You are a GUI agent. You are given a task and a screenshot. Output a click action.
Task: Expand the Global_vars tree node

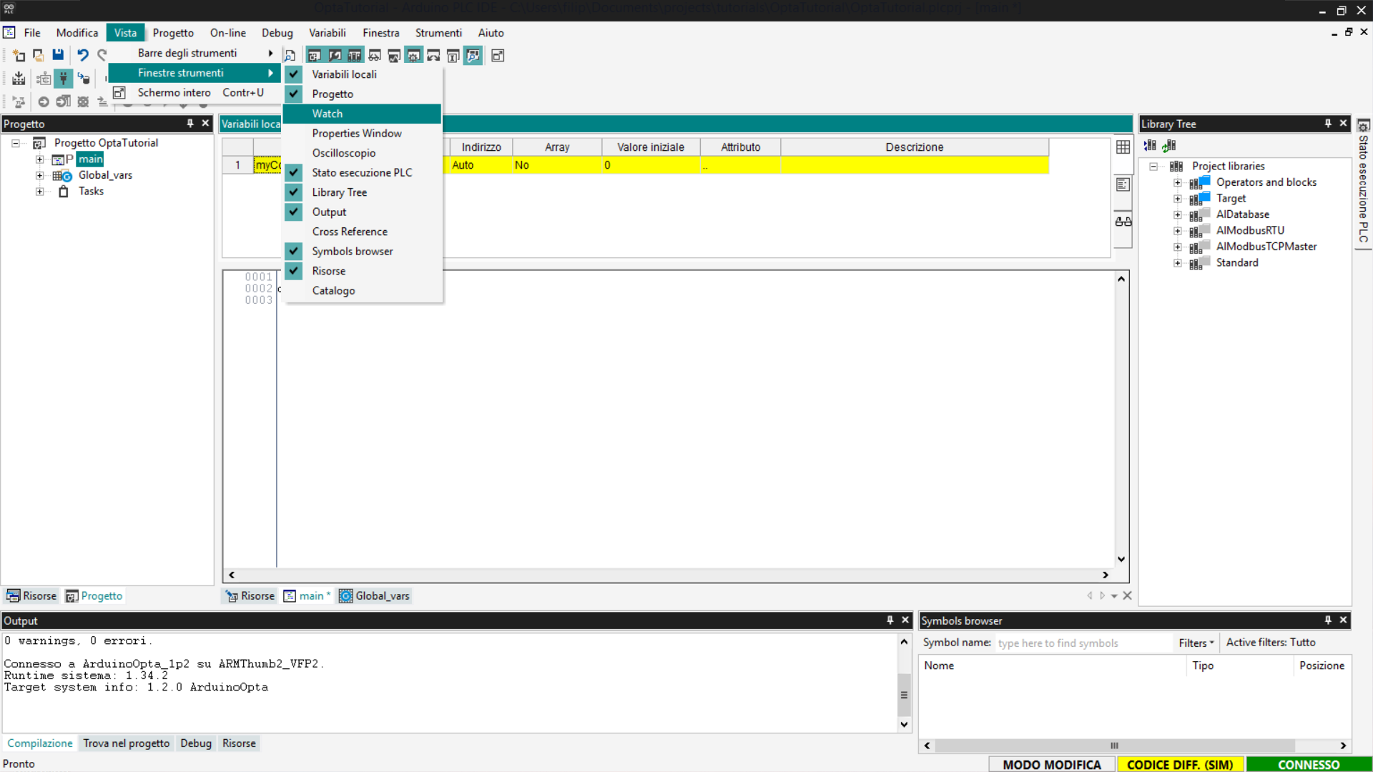(40, 175)
